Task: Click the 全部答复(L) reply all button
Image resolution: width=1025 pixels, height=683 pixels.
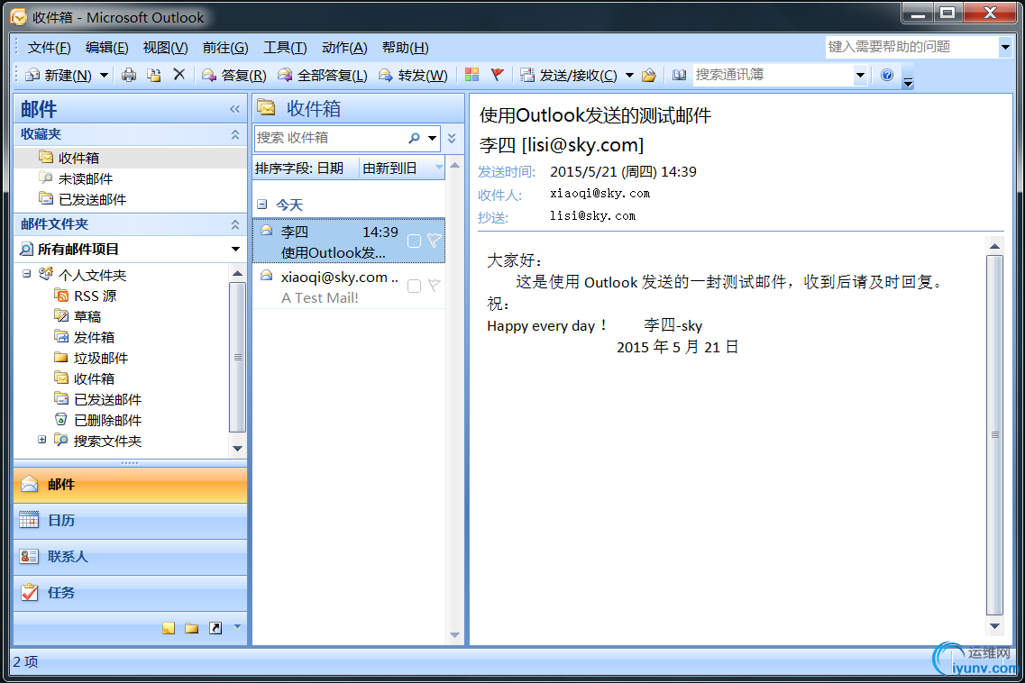Action: coord(322,75)
